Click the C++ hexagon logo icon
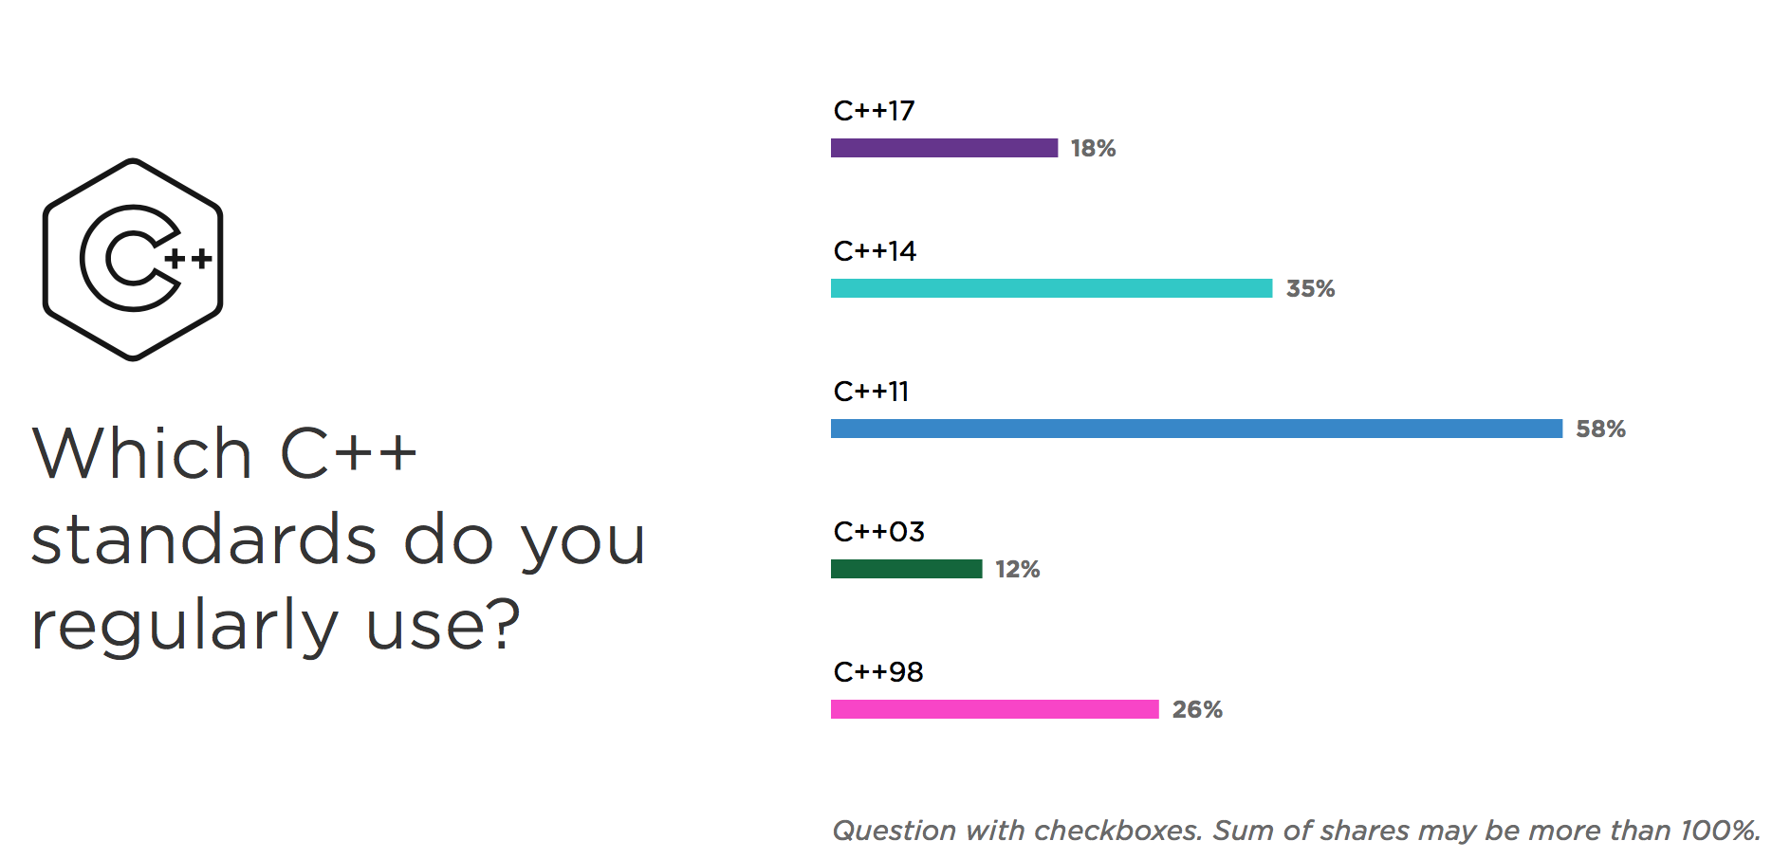This screenshot has height=859, width=1772. coord(133,260)
